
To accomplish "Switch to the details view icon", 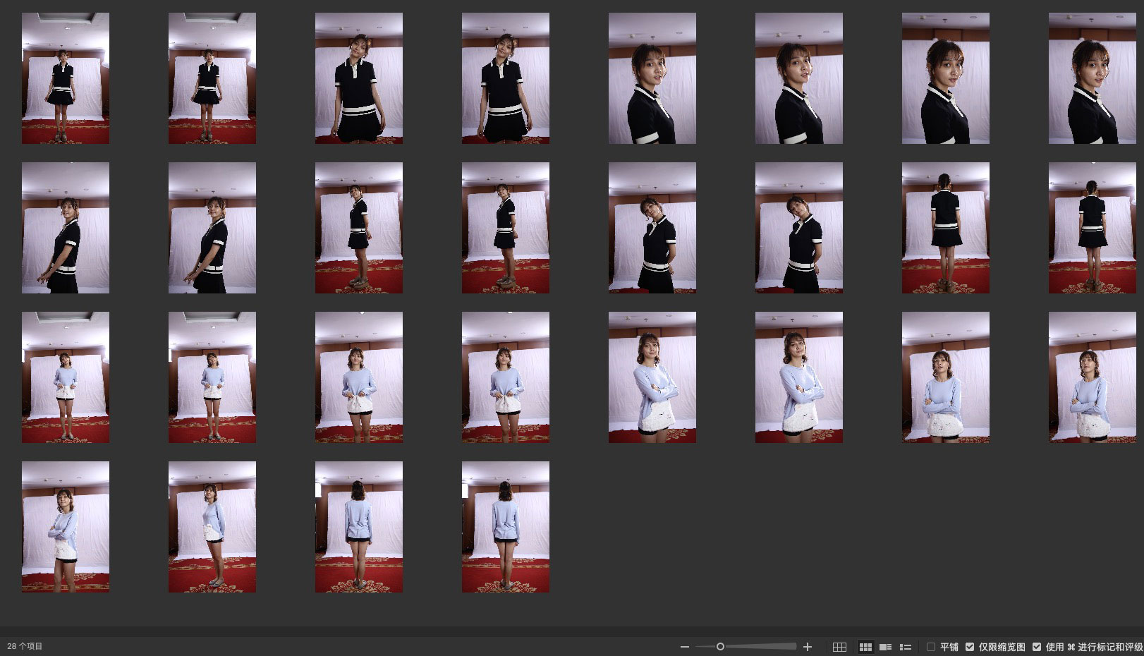I will [x=885, y=647].
